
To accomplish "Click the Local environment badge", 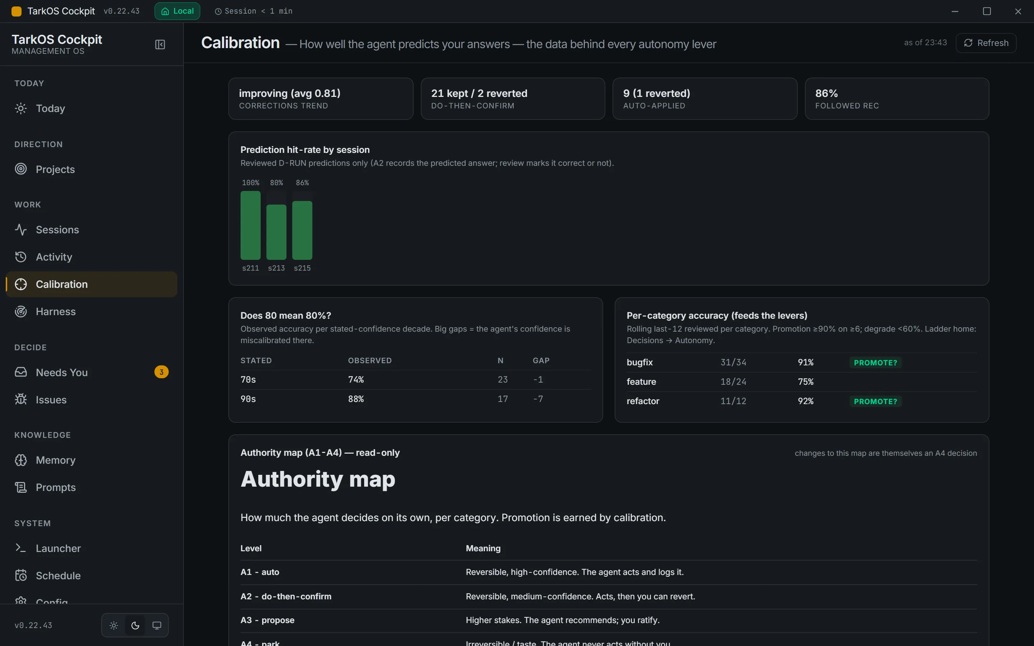I will click(x=177, y=11).
